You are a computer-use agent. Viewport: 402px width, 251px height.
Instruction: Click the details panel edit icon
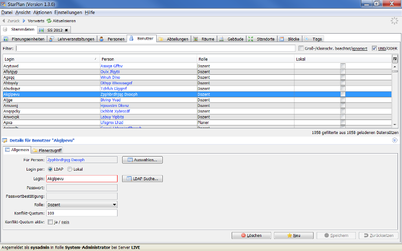pos(5,141)
